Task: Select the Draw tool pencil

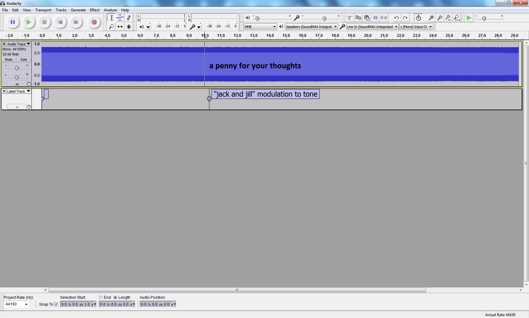Action: tap(129, 18)
